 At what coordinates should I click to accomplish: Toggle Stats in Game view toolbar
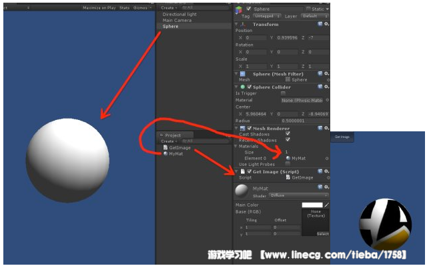(x=125, y=8)
